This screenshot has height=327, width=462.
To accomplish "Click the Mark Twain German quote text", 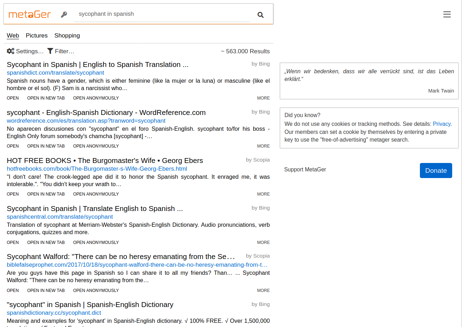I will click(x=369, y=75).
